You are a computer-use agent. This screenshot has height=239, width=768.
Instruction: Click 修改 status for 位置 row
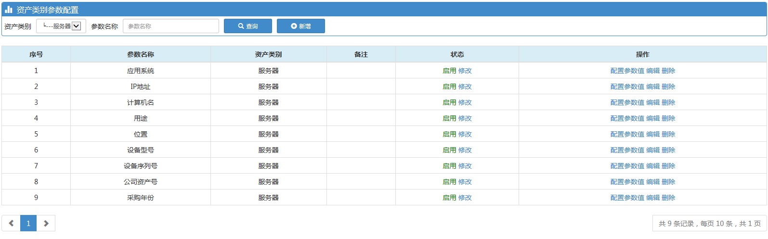(465, 134)
